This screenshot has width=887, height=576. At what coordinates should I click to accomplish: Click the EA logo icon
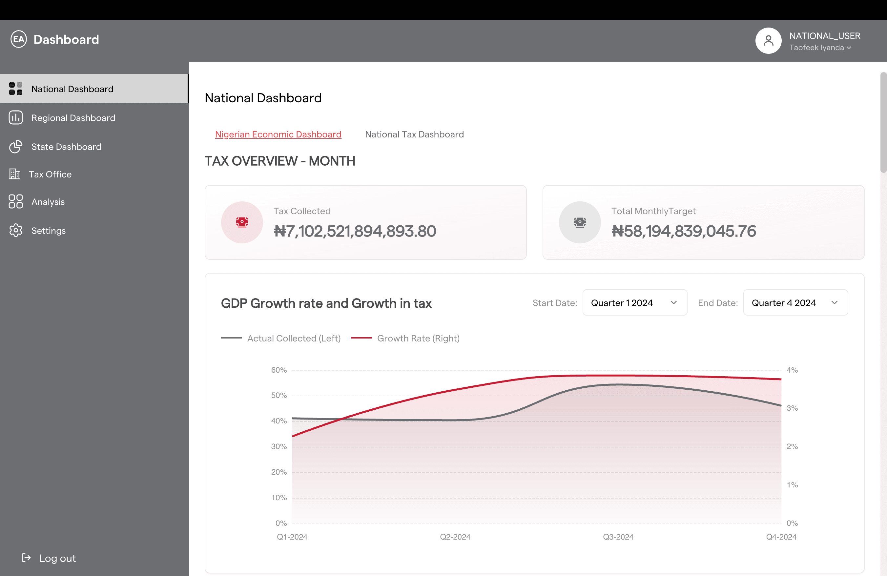pyautogui.click(x=19, y=39)
